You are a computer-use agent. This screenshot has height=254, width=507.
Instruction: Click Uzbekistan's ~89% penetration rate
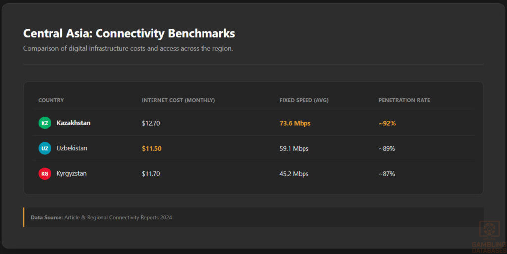point(387,148)
